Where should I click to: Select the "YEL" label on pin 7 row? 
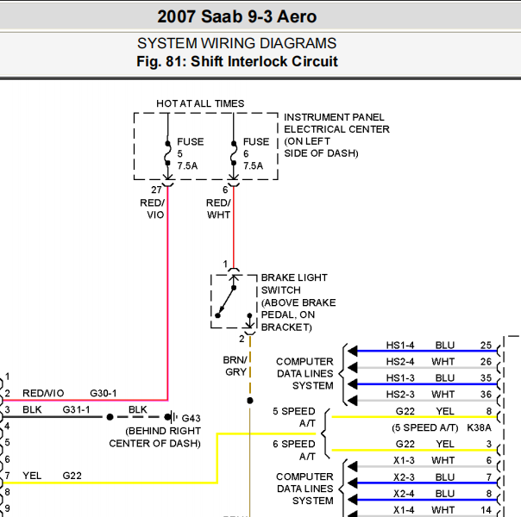[x=32, y=476]
